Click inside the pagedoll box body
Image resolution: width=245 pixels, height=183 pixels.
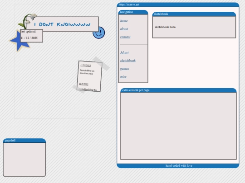tap(24, 160)
